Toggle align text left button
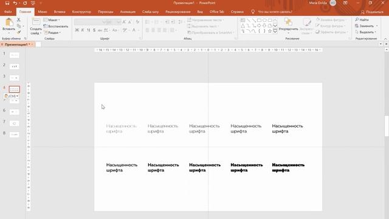 coord(147,30)
